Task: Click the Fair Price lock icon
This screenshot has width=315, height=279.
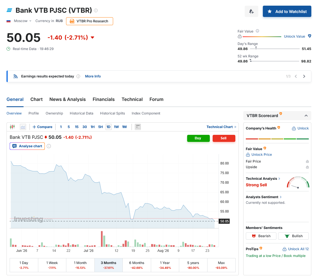Action: pyautogui.click(x=307, y=161)
